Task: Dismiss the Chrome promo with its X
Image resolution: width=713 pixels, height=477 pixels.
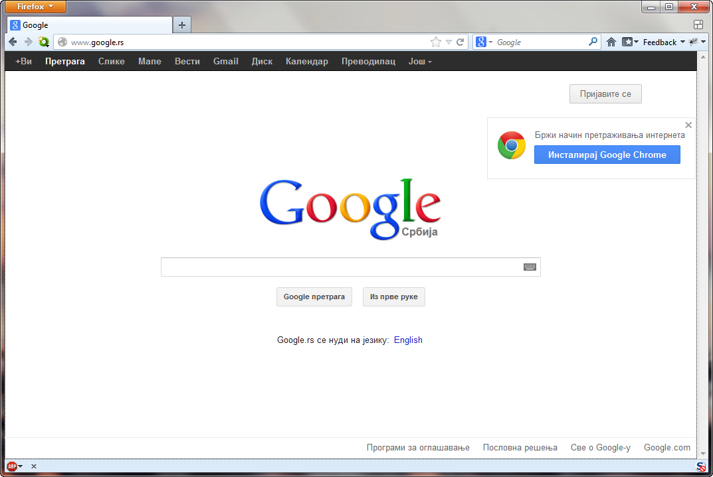Action: click(x=688, y=125)
